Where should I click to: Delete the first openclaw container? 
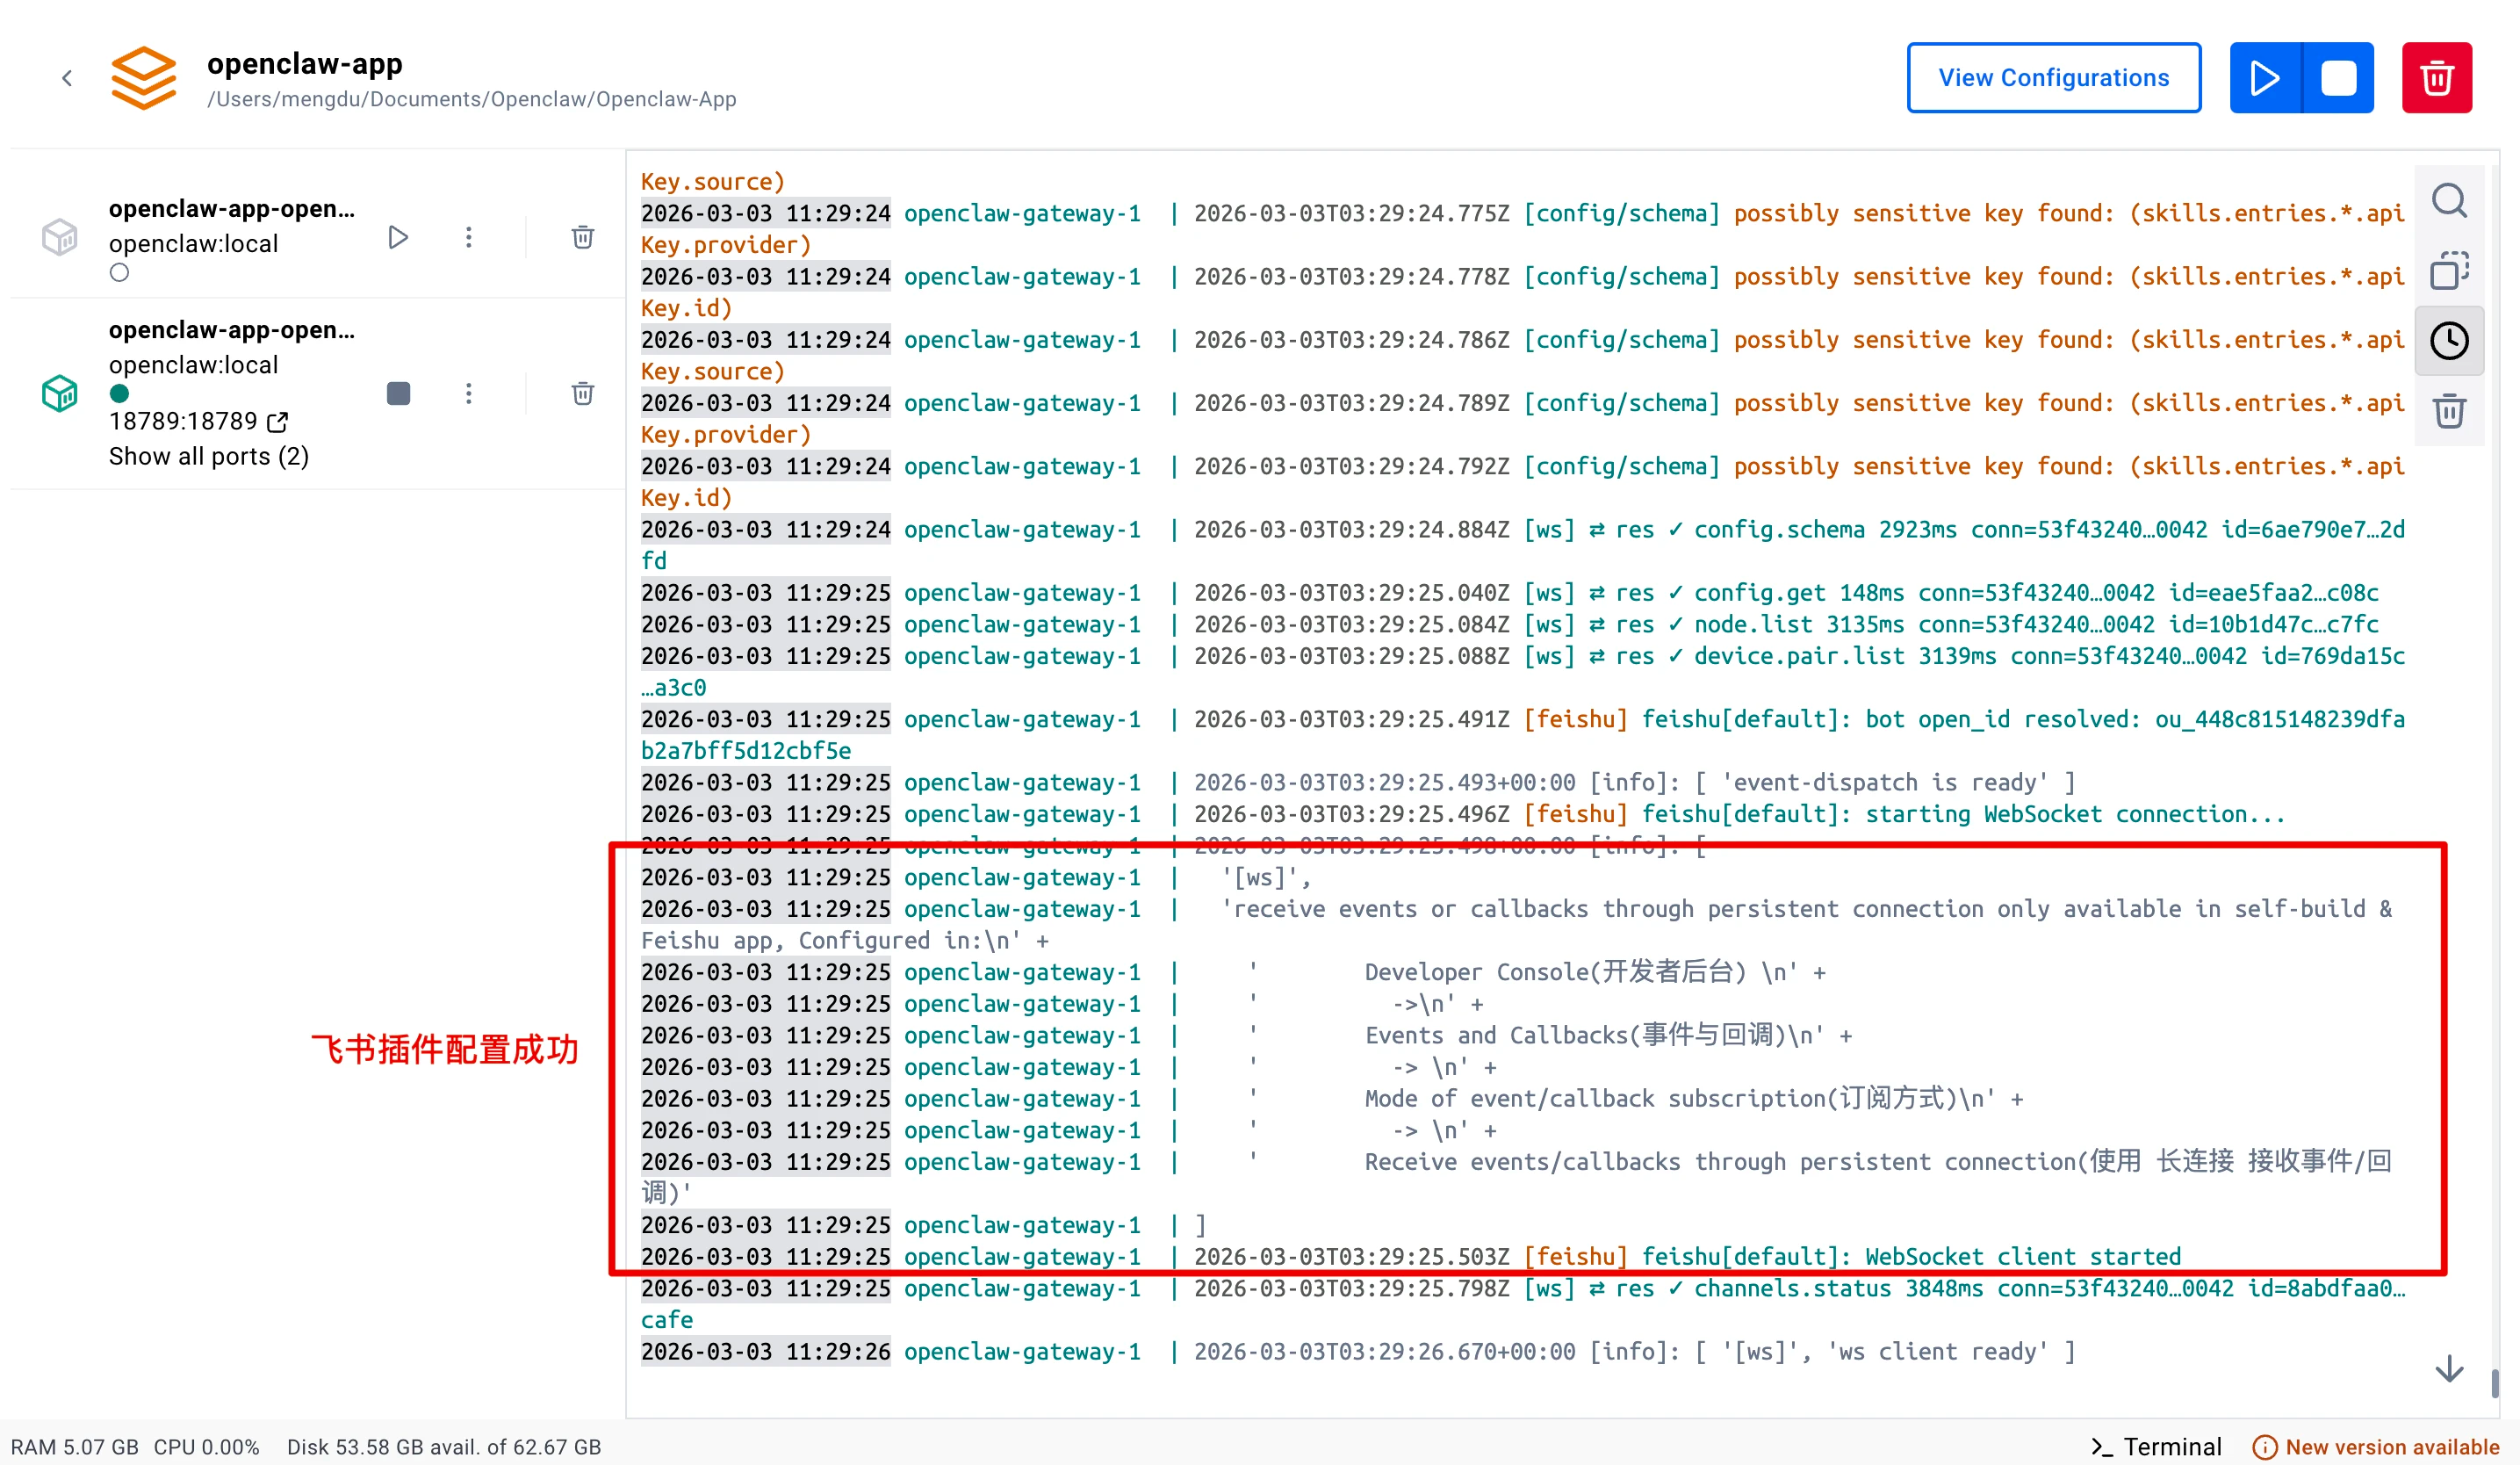(583, 238)
